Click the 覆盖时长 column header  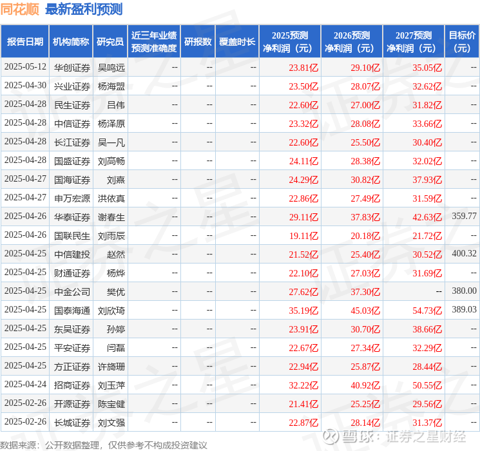(x=237, y=42)
